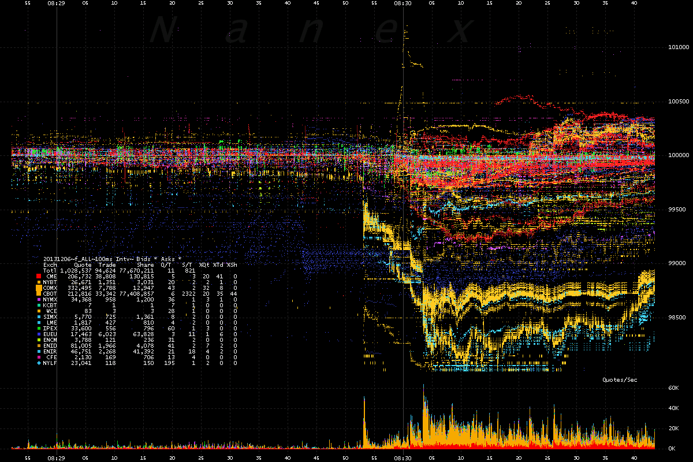
Task: Click the dark blue EUEU legend swatch
Action: point(39,334)
